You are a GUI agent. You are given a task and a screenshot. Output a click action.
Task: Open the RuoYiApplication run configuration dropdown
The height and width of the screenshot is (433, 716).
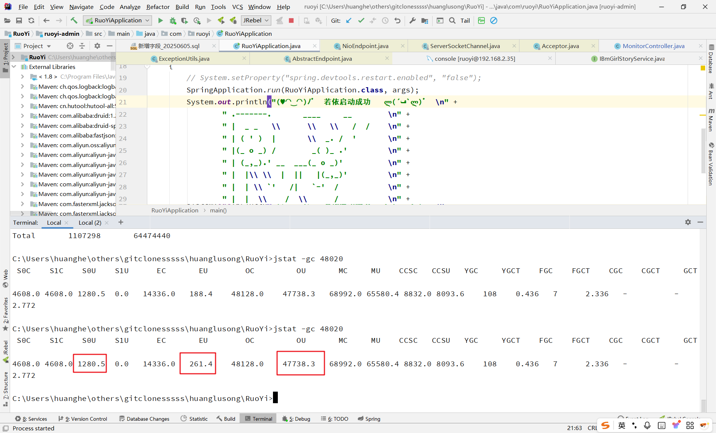pos(118,20)
